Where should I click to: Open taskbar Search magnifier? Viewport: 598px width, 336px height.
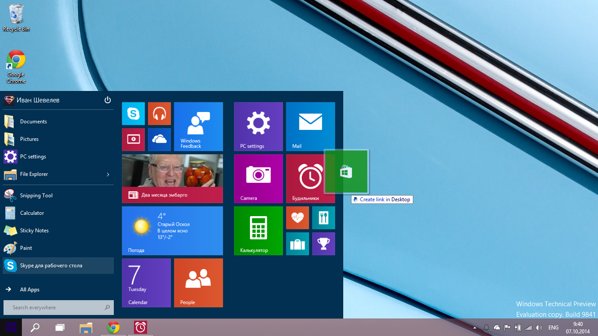click(x=35, y=327)
